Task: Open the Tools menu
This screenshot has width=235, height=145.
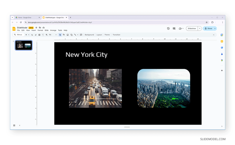Action: click(x=60, y=30)
